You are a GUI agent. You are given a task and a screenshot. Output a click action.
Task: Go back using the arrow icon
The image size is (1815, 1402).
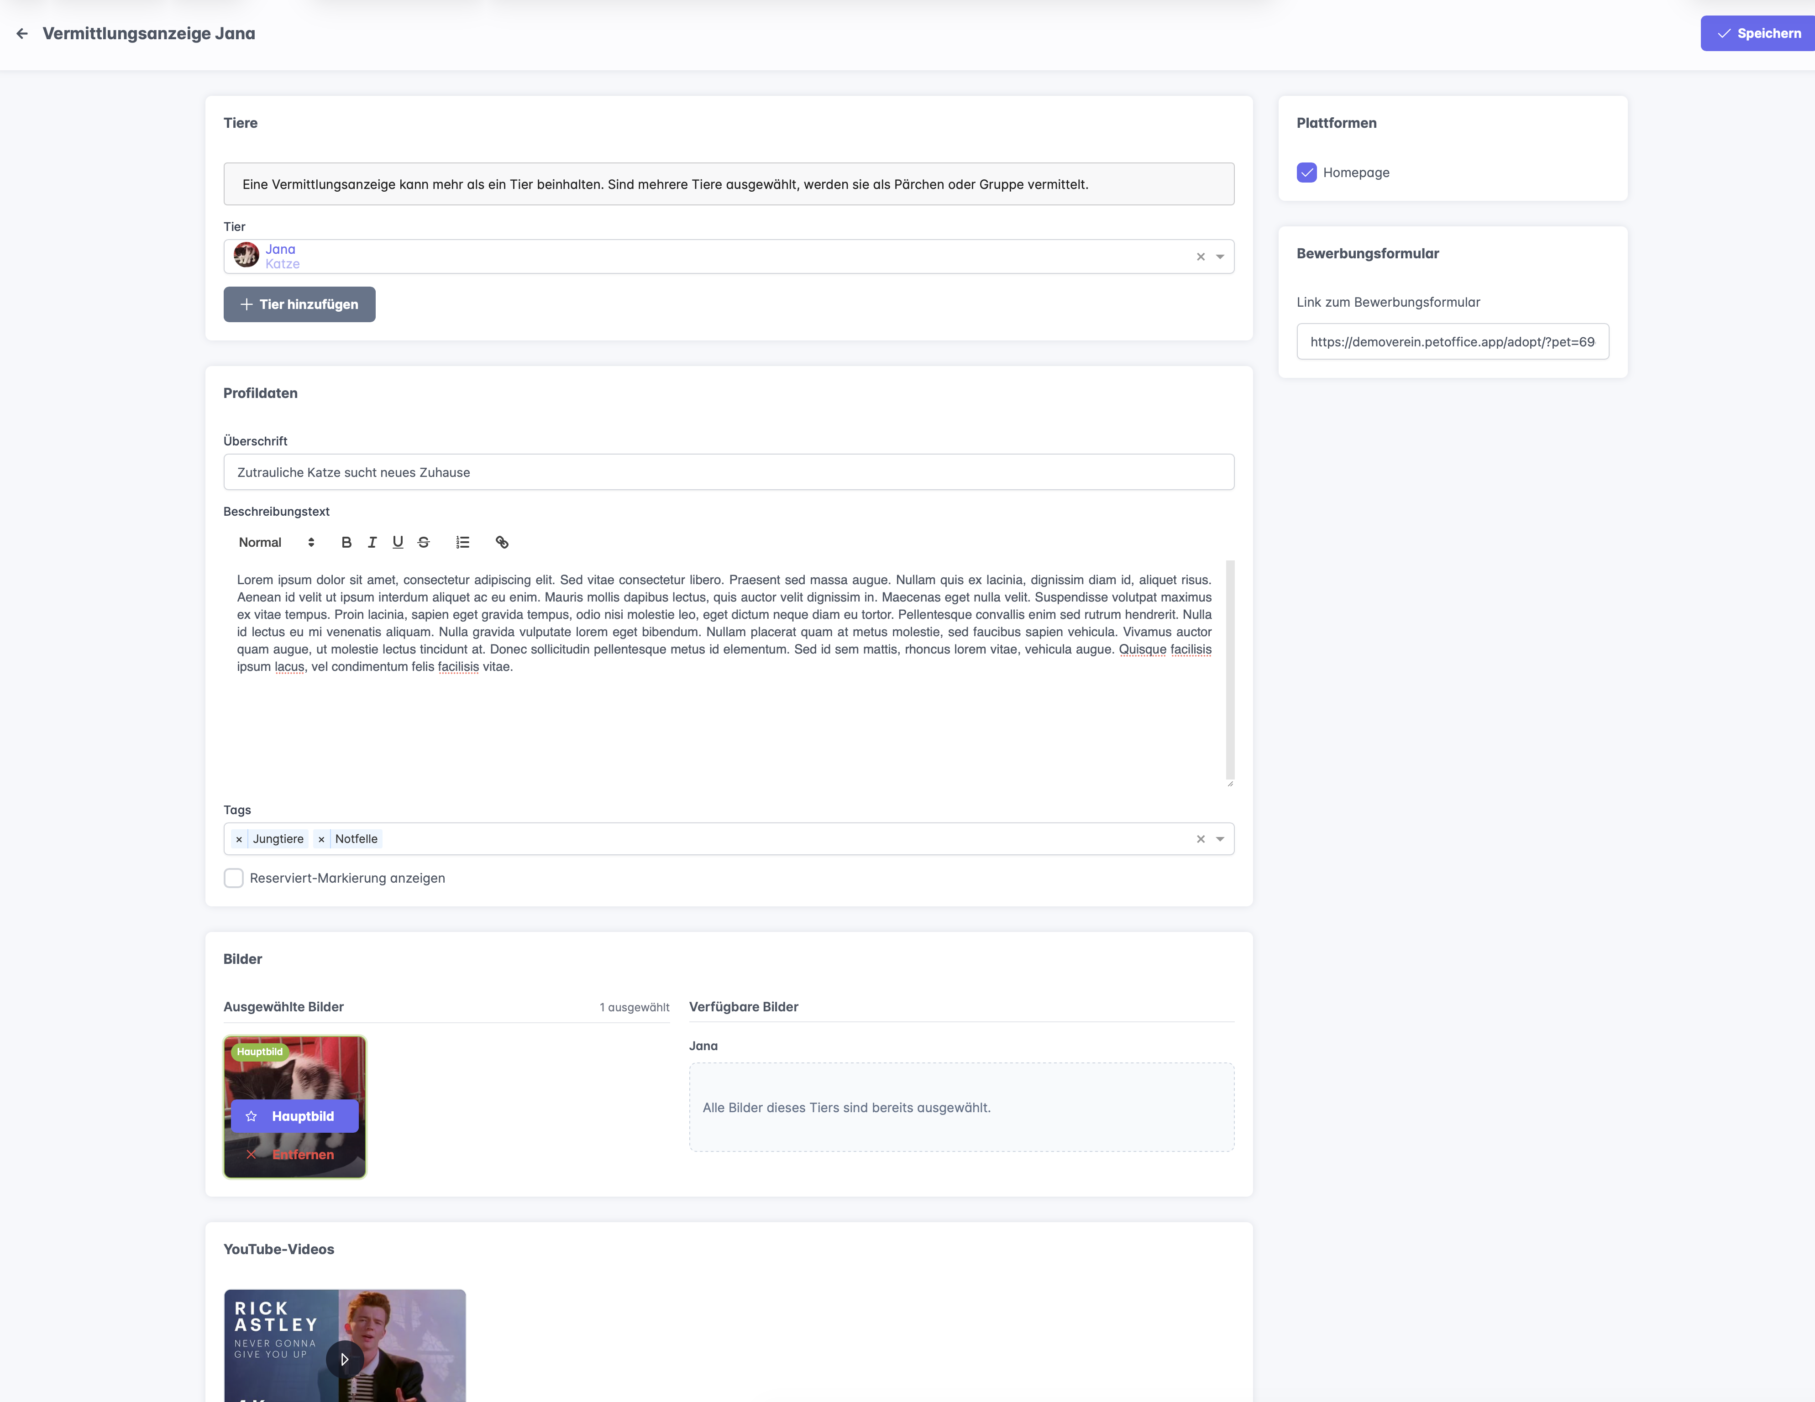point(22,33)
